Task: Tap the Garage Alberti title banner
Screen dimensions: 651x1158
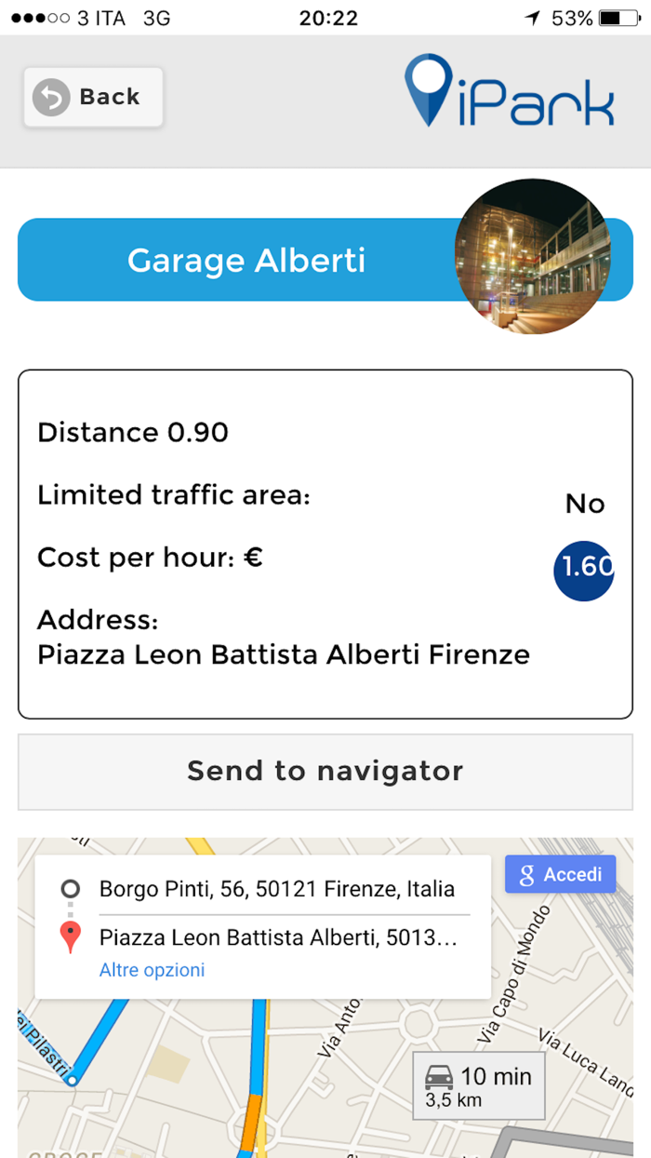Action: coord(246,261)
